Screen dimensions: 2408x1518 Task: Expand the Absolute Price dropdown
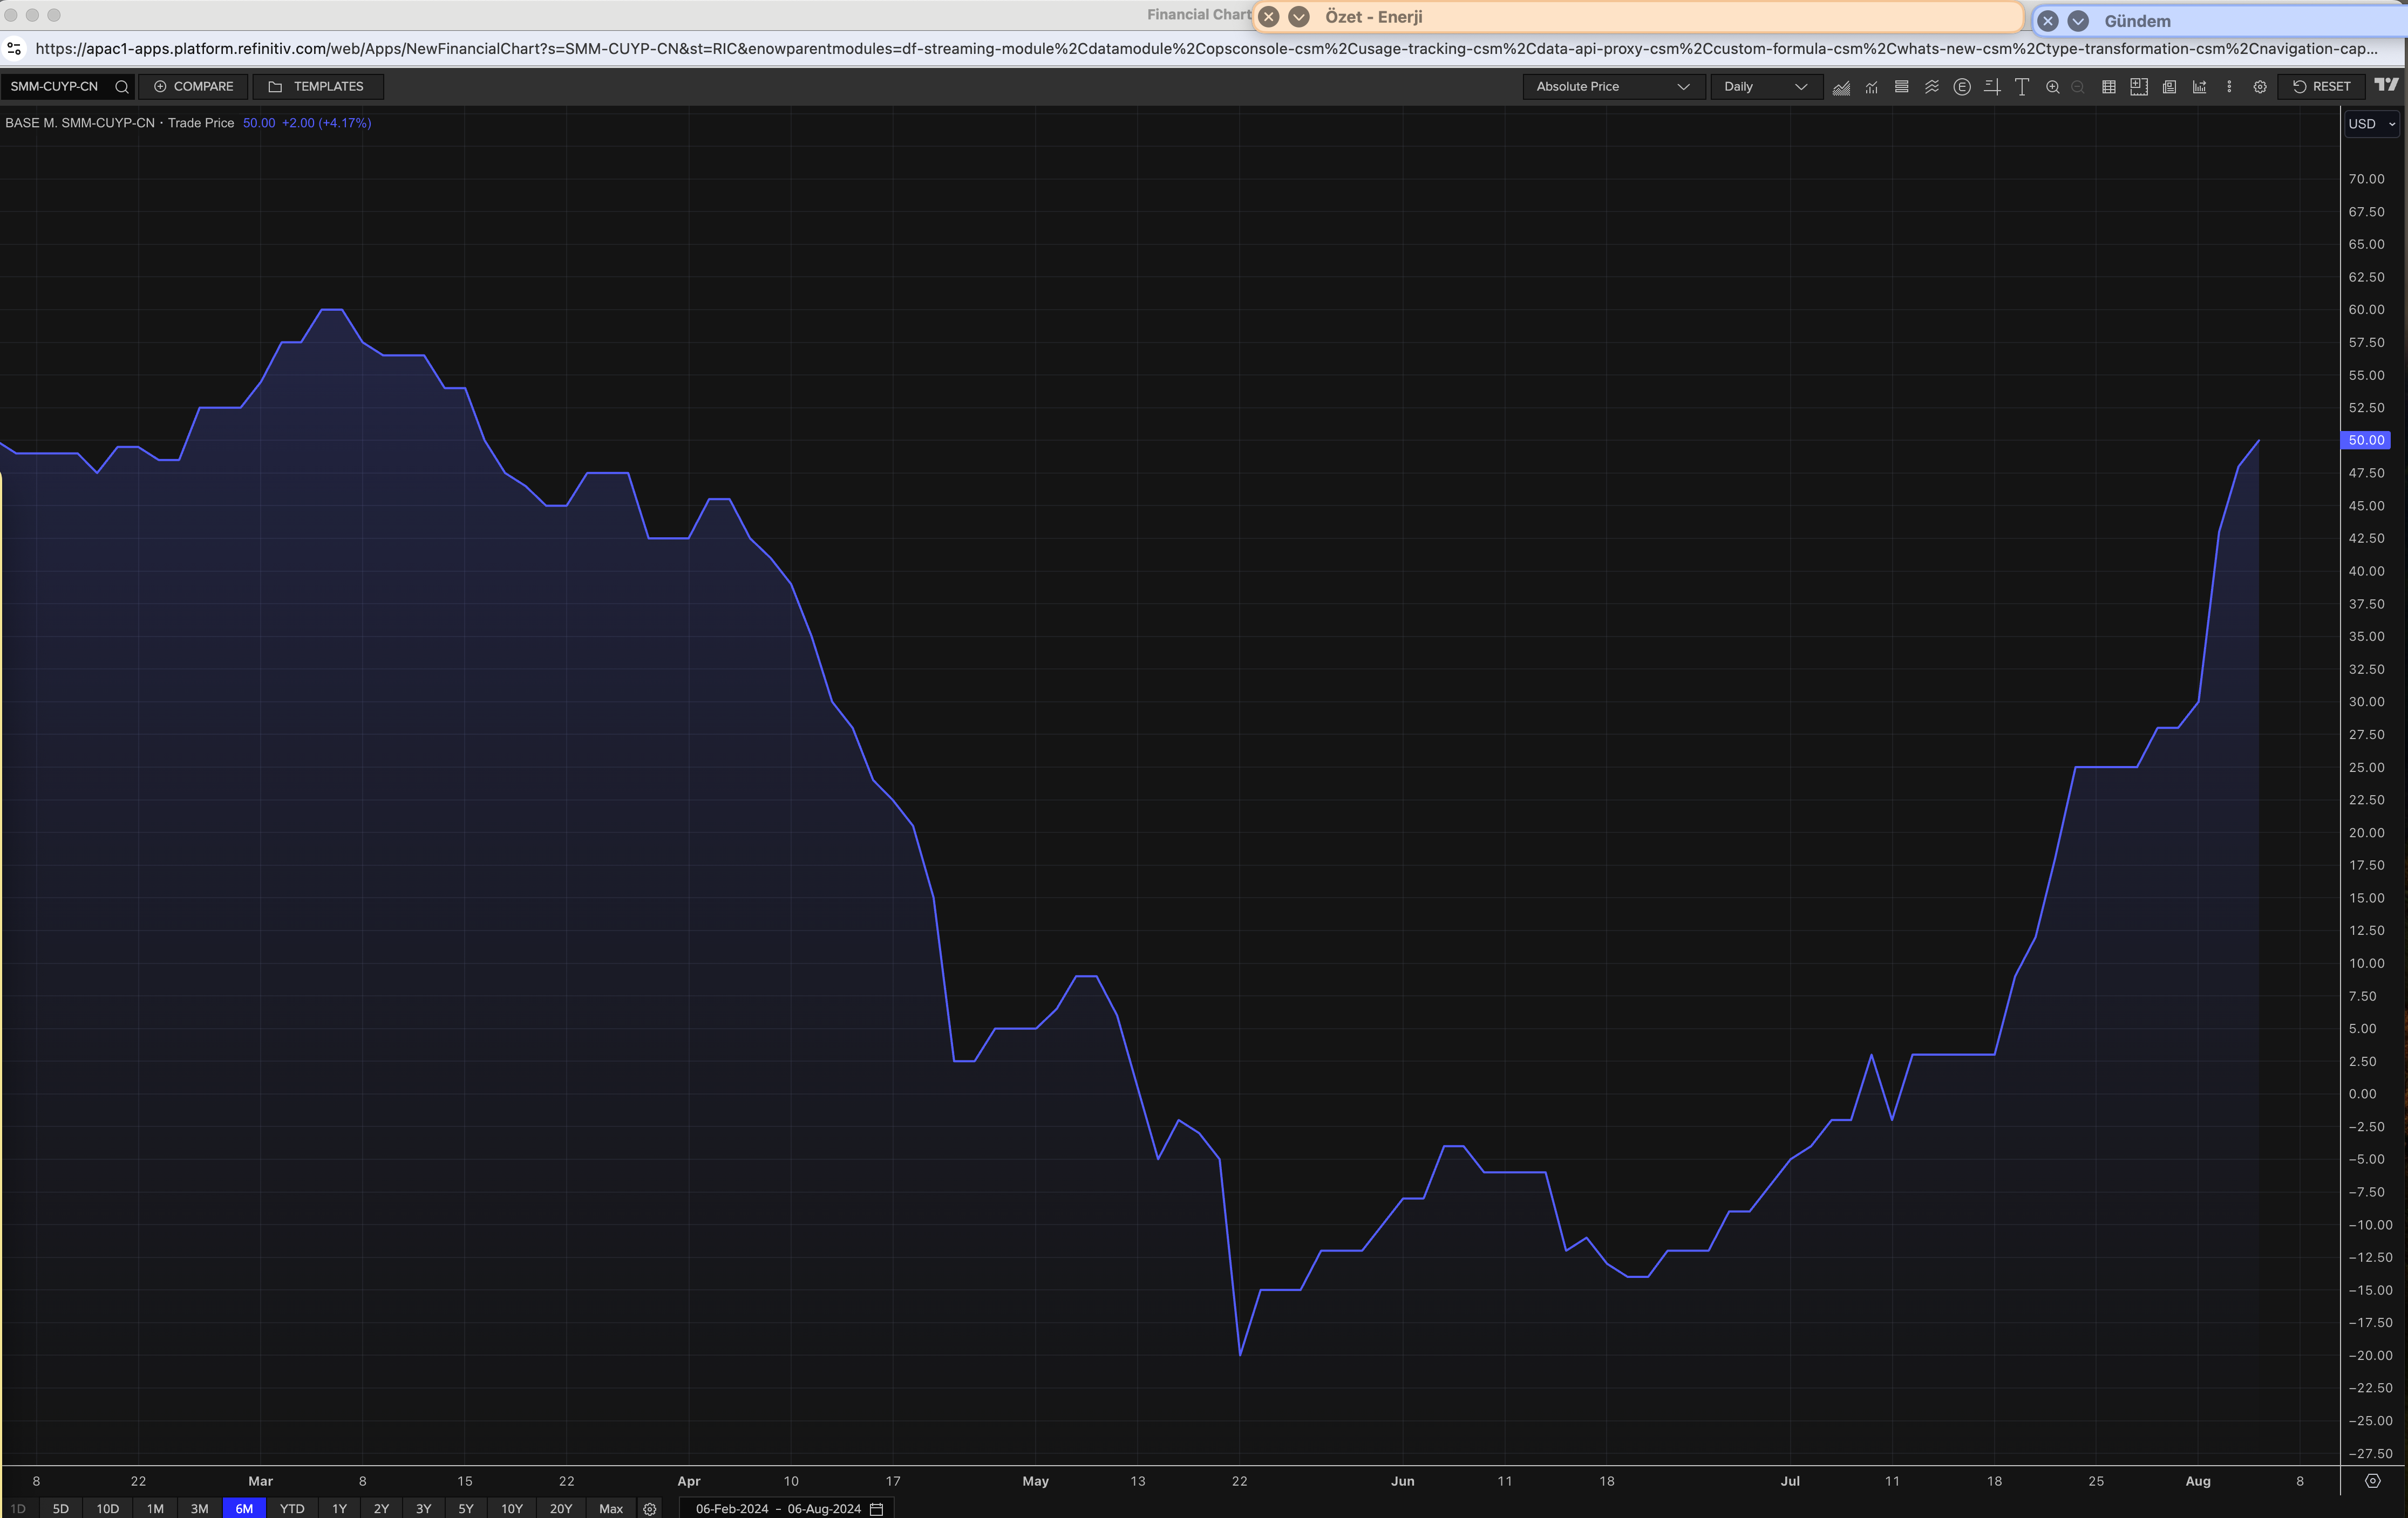[x=1612, y=87]
